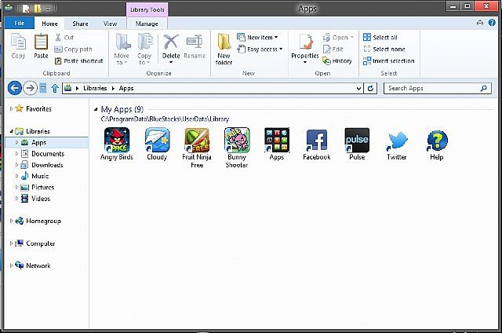Select the Pictures library in sidebar
502x333 pixels.
42,188
